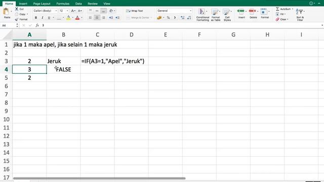Viewport: 324px width, 182px height.
Task: Open Fill dropdown
Action: tap(280, 14)
